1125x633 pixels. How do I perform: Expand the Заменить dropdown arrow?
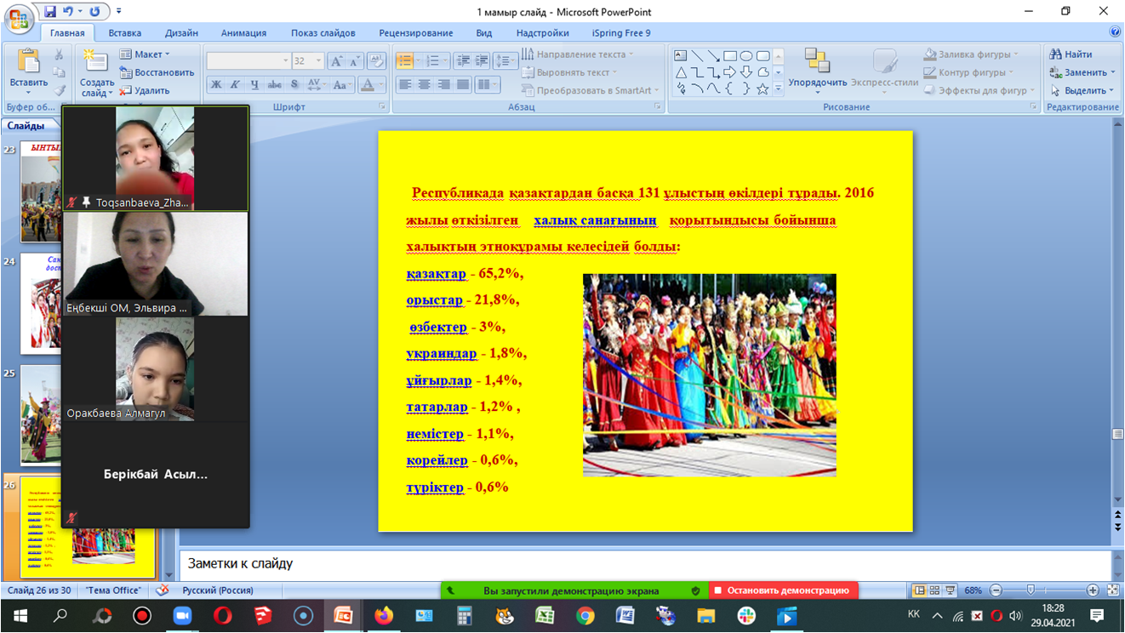(x=1113, y=73)
